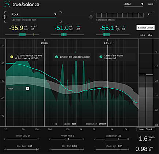Click the Corr Low 1.00 label
The height and width of the screenshot is (154, 159).
24,146
